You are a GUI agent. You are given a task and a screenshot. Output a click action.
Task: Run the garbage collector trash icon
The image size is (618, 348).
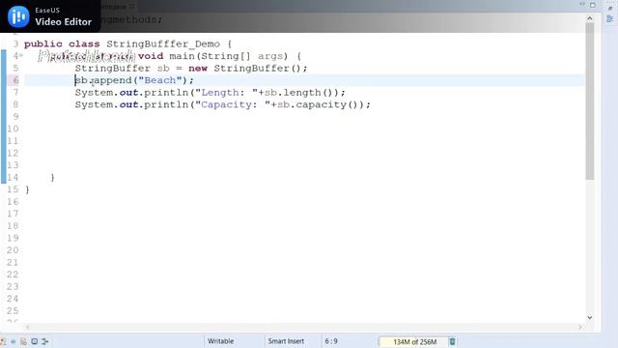point(452,341)
